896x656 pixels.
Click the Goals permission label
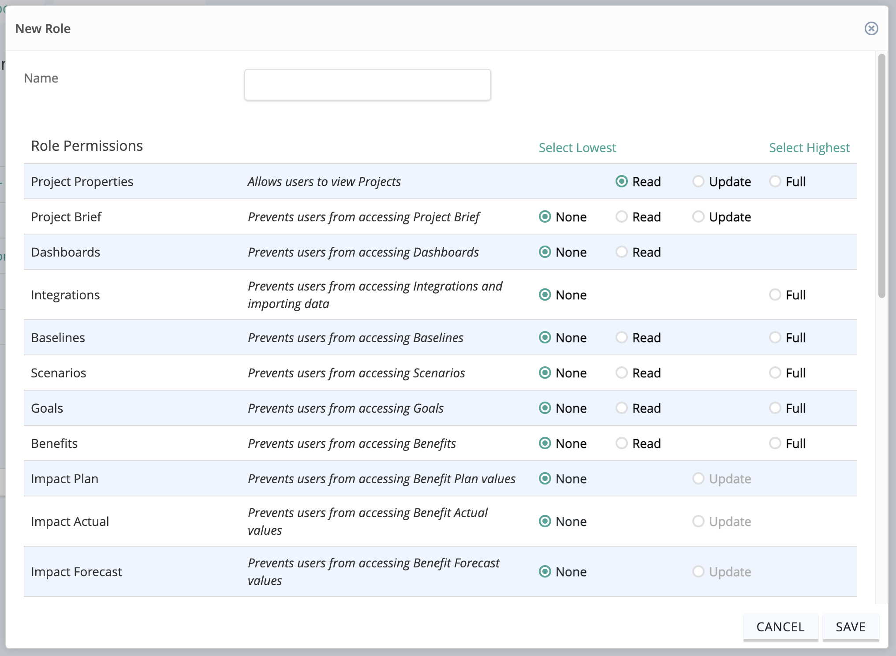[47, 408]
